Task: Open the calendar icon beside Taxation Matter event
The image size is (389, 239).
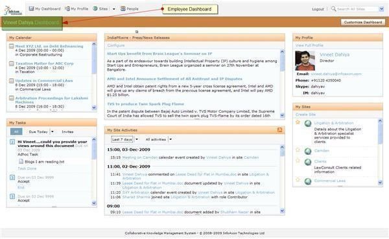Action: coord(12,63)
